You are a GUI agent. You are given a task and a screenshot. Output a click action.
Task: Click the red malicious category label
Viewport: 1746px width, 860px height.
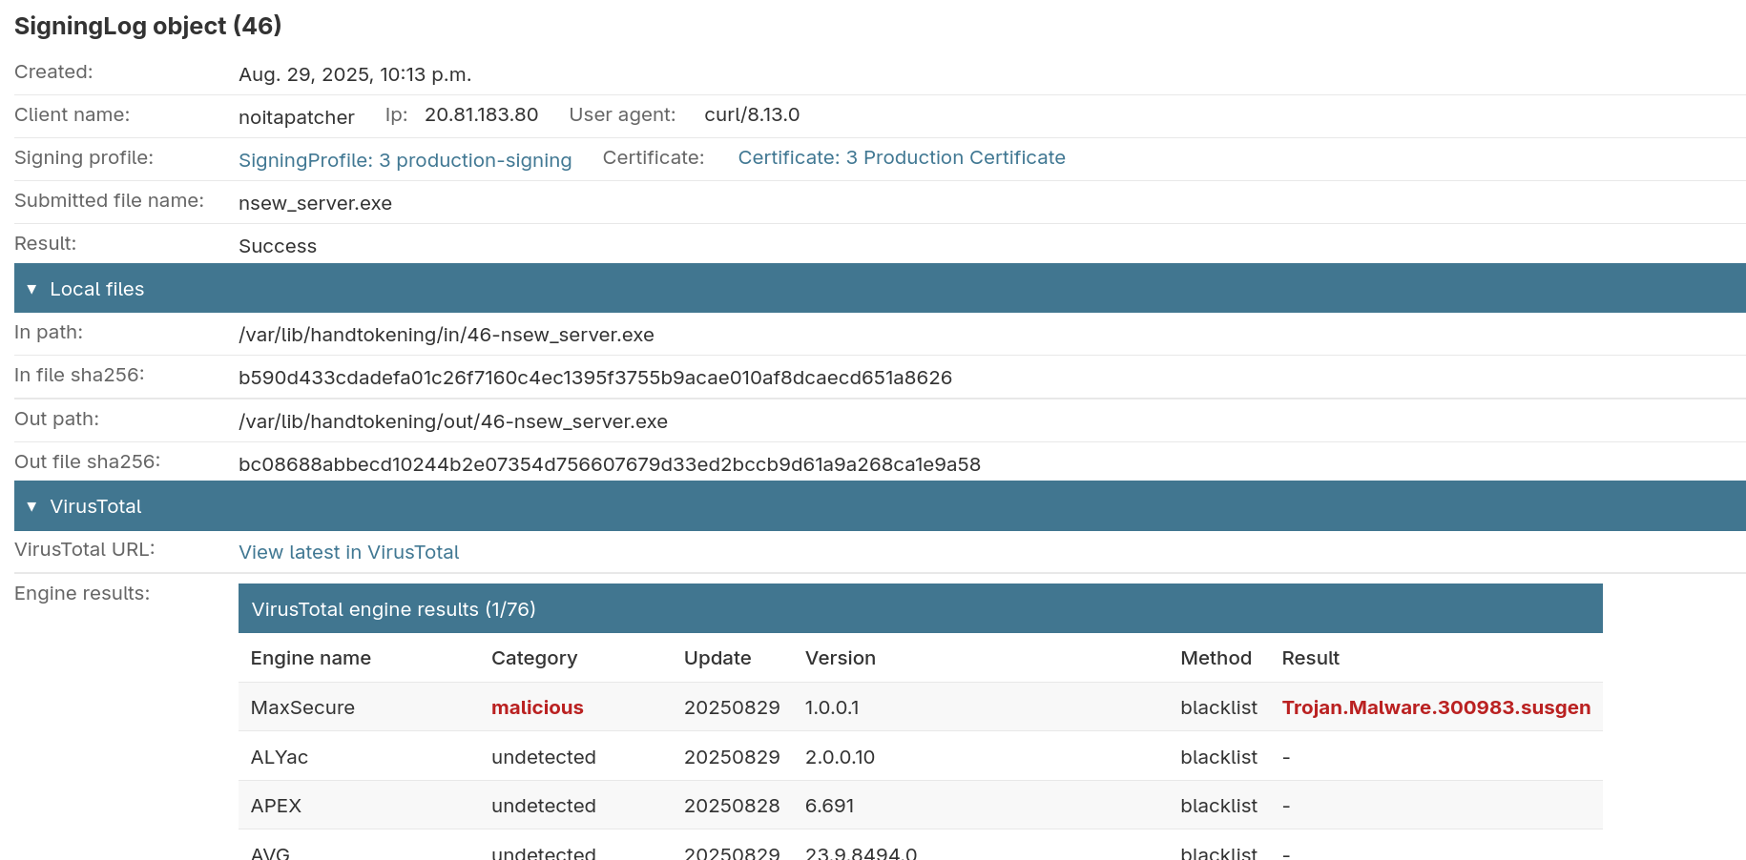click(x=537, y=707)
